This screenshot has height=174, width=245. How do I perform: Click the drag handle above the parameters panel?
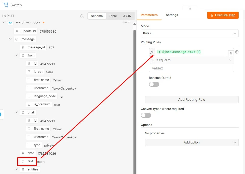190,9
